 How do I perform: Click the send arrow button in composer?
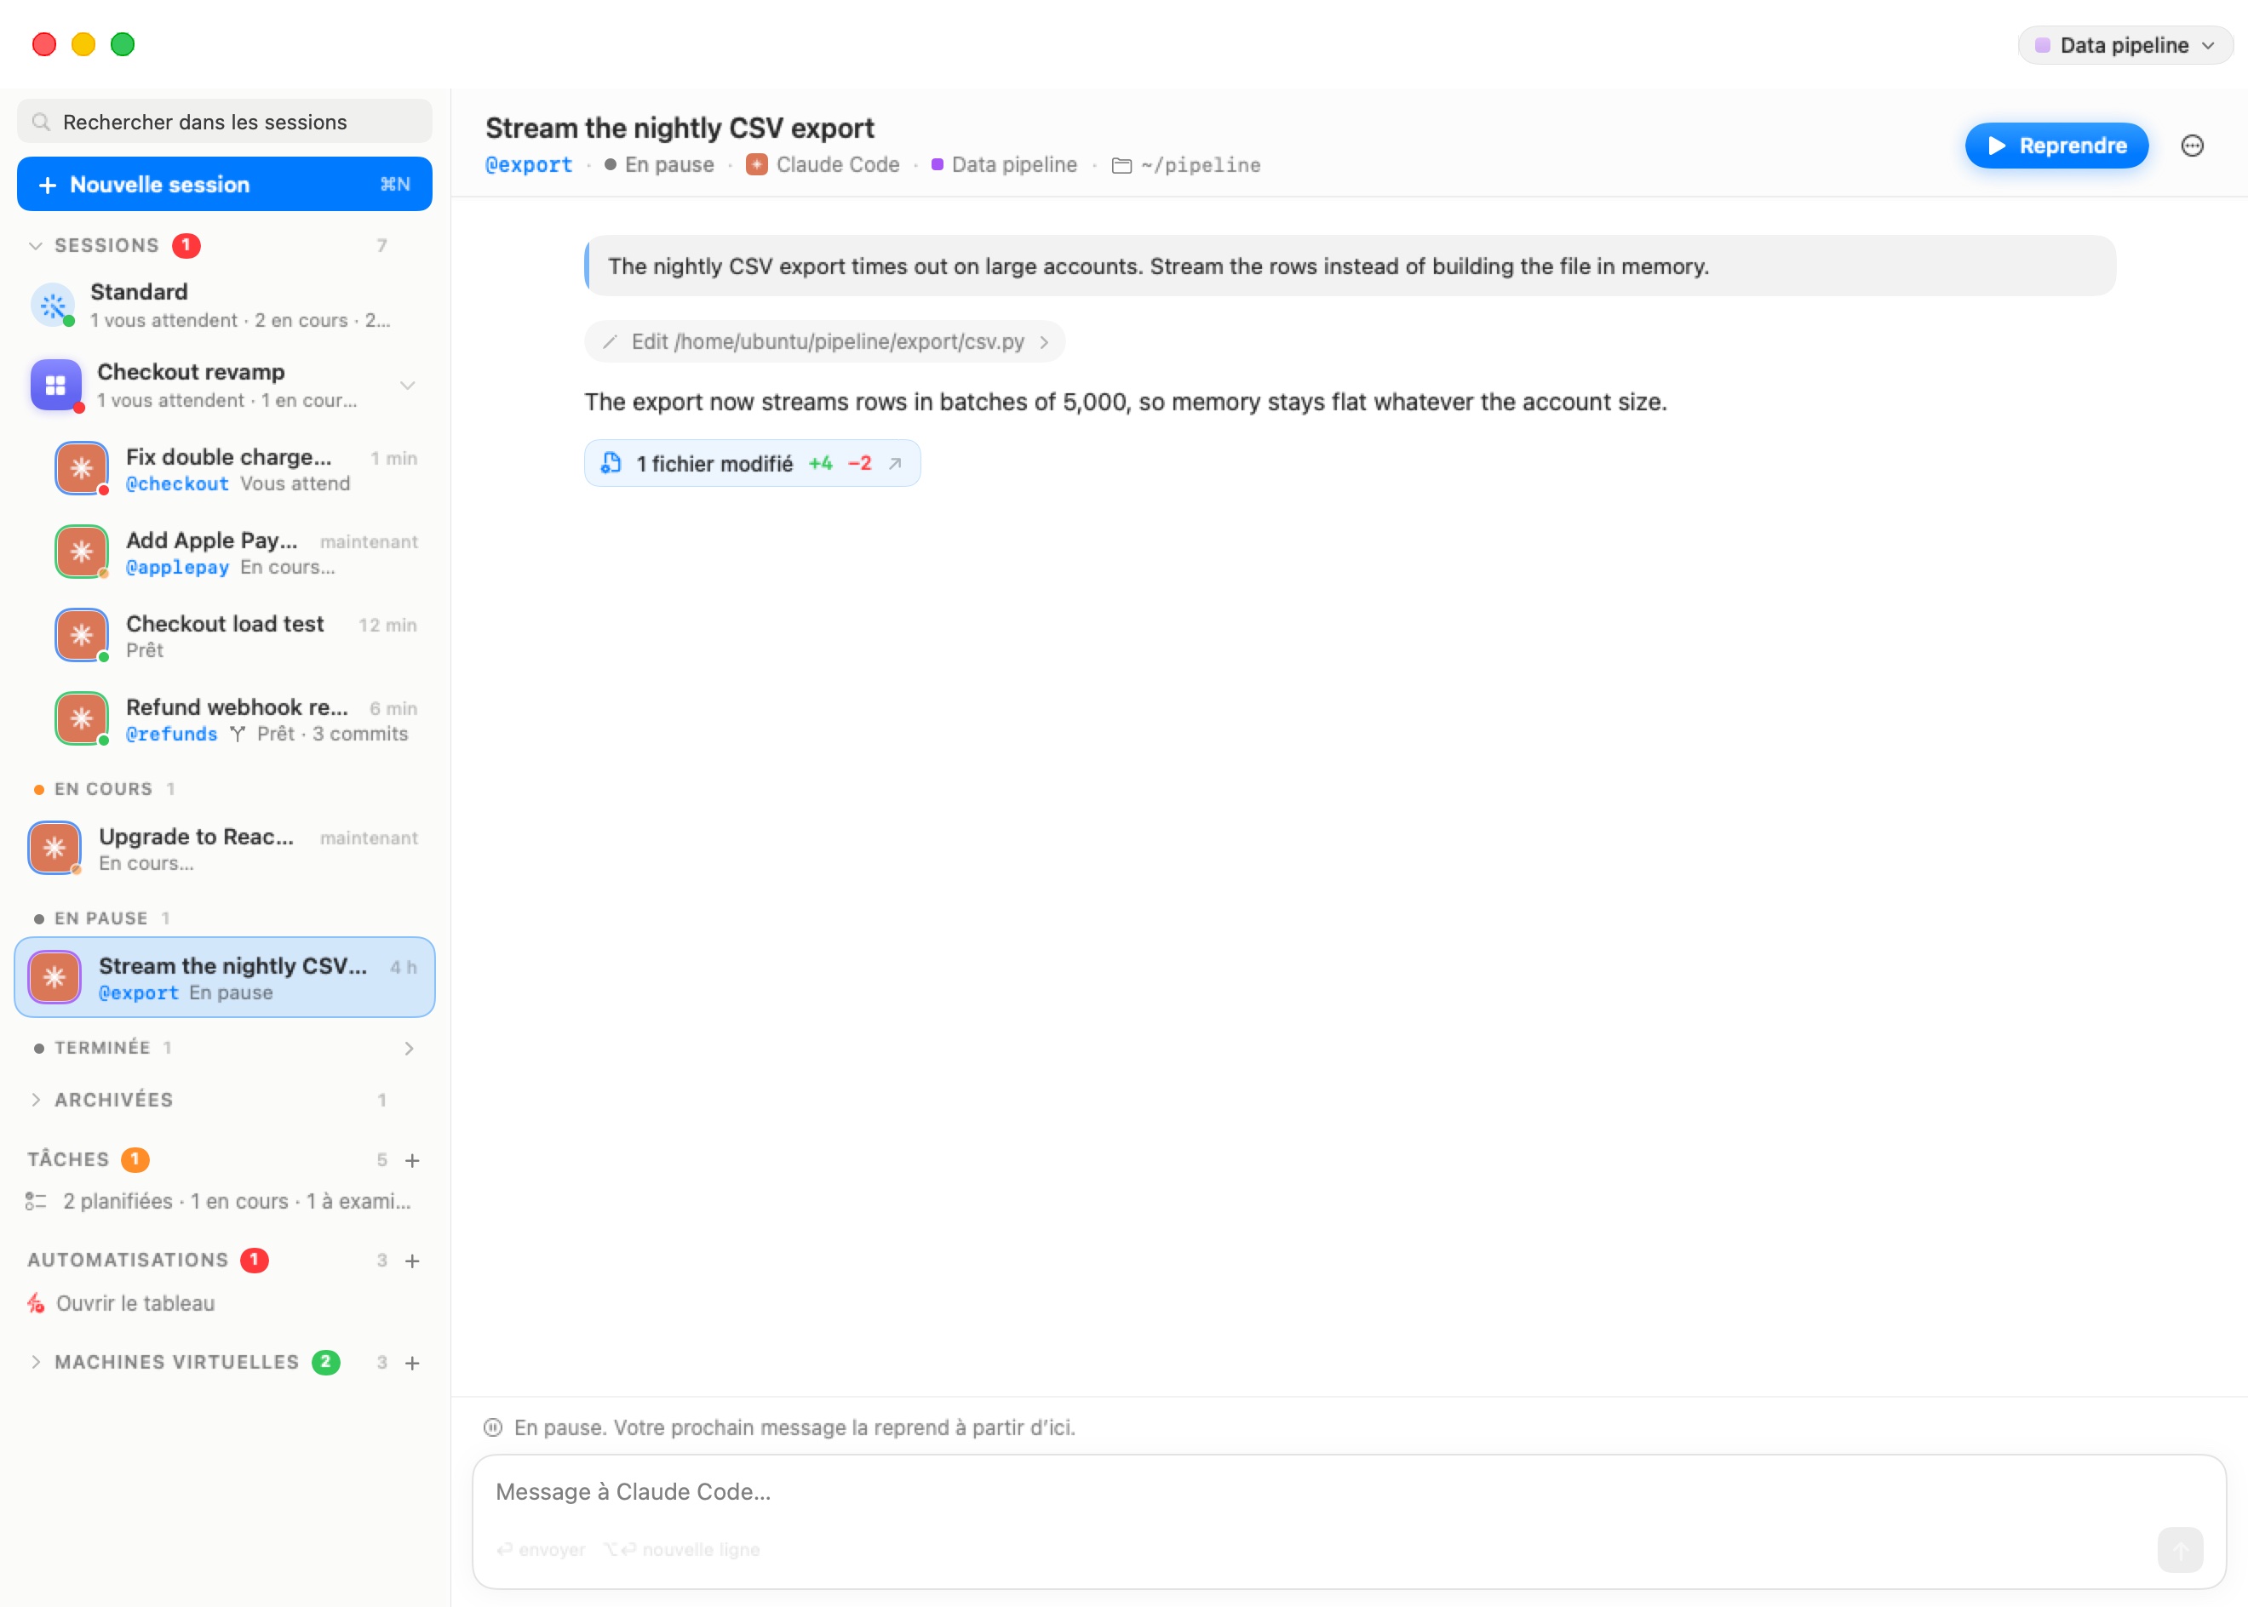click(2180, 1550)
